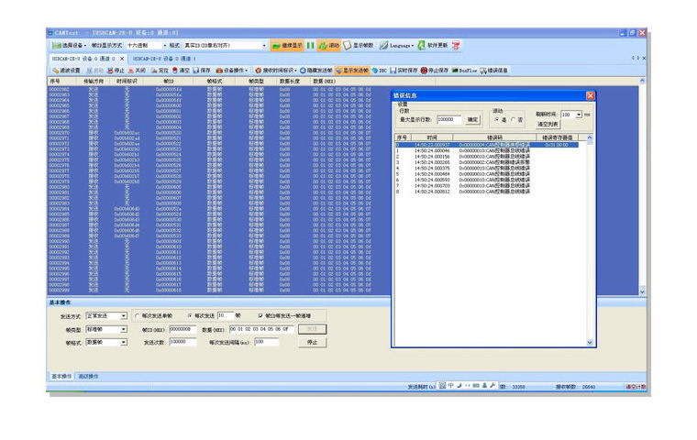Click the 停止保存 stop saving button
Screen dimensions: 697x440
[435, 71]
